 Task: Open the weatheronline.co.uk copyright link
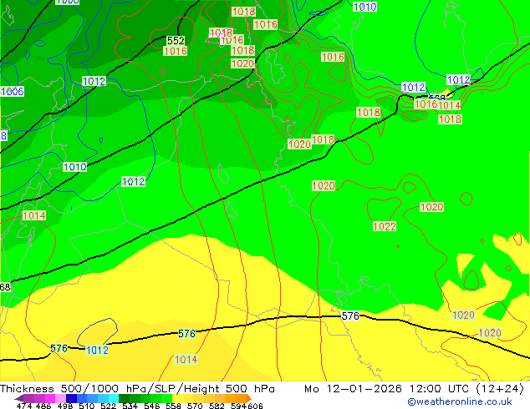tap(460, 401)
